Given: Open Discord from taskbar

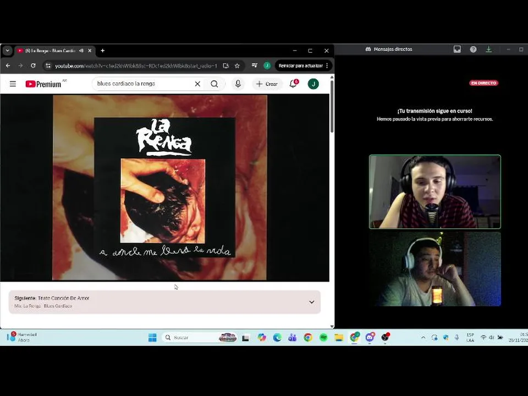Looking at the screenshot, I should coord(370,337).
